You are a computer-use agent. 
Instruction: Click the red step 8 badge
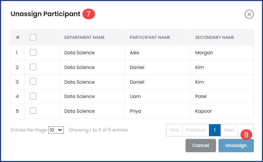coord(246,134)
